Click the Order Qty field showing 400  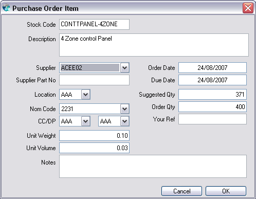212,107
